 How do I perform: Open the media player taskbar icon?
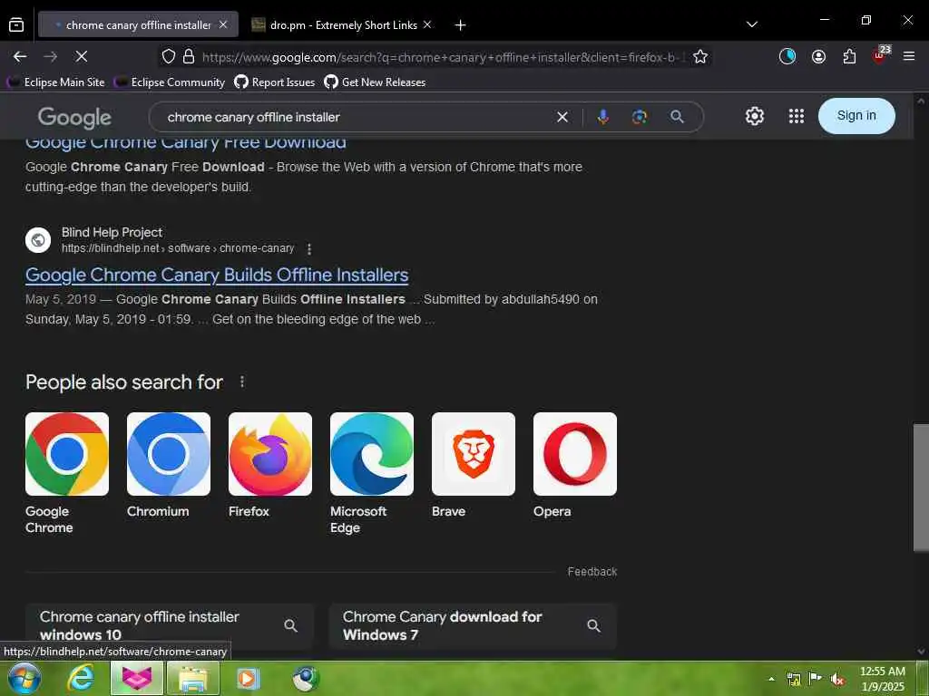(x=248, y=678)
